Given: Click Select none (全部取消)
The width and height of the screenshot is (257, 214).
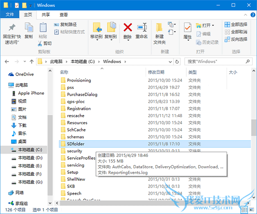Looking at the screenshot, I should [x=236, y=32].
